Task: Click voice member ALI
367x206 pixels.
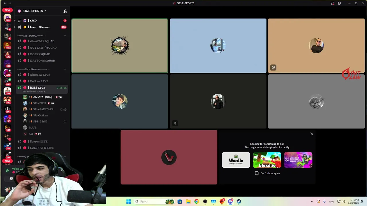Action: [x=45, y=134]
